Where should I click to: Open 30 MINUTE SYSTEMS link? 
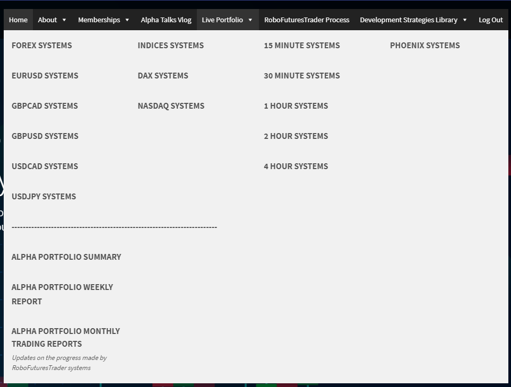[x=302, y=75]
